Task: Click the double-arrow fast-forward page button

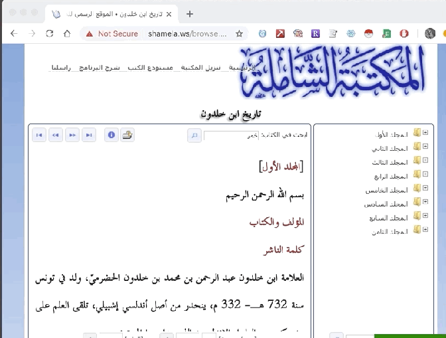Action: tap(72, 135)
